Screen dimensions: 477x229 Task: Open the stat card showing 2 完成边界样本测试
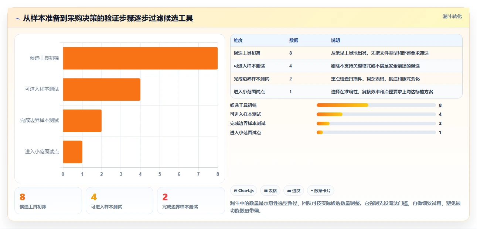pyautogui.click(x=191, y=201)
